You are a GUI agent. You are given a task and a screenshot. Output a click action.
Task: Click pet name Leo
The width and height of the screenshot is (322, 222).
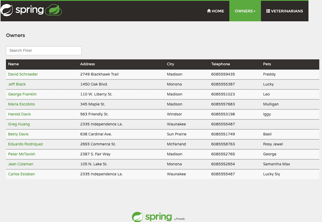[x=266, y=94]
